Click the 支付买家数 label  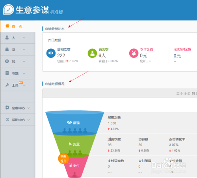(116, 161)
